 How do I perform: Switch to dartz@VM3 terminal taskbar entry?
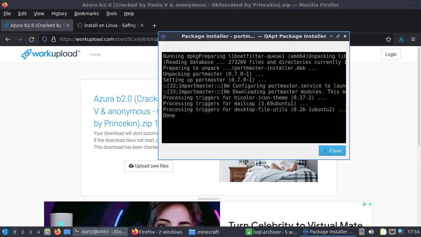point(100,232)
